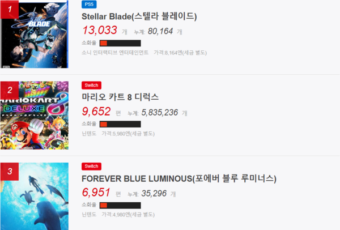Click the red rank 1 badge
Image resolution: width=340 pixels, height=230 pixels.
click(10, 9)
